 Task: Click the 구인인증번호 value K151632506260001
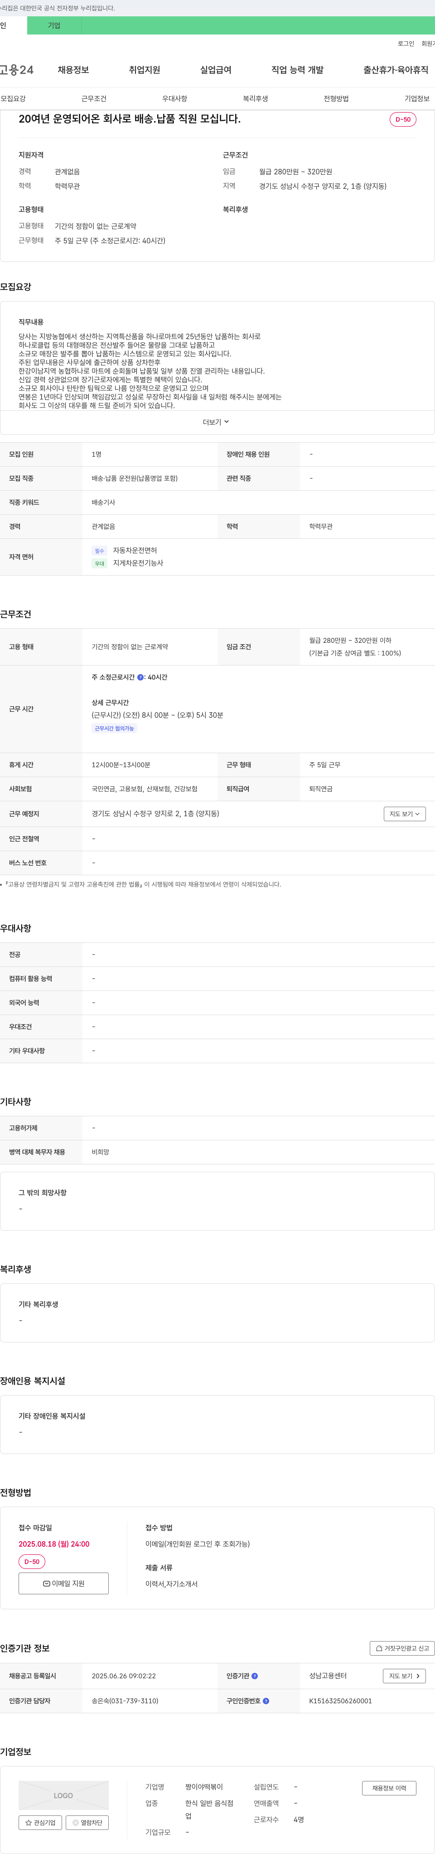point(340,1701)
